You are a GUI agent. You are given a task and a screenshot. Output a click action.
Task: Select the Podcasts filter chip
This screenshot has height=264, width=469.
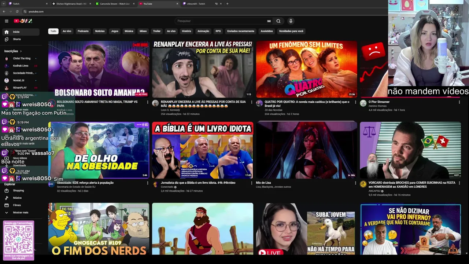coord(83,31)
